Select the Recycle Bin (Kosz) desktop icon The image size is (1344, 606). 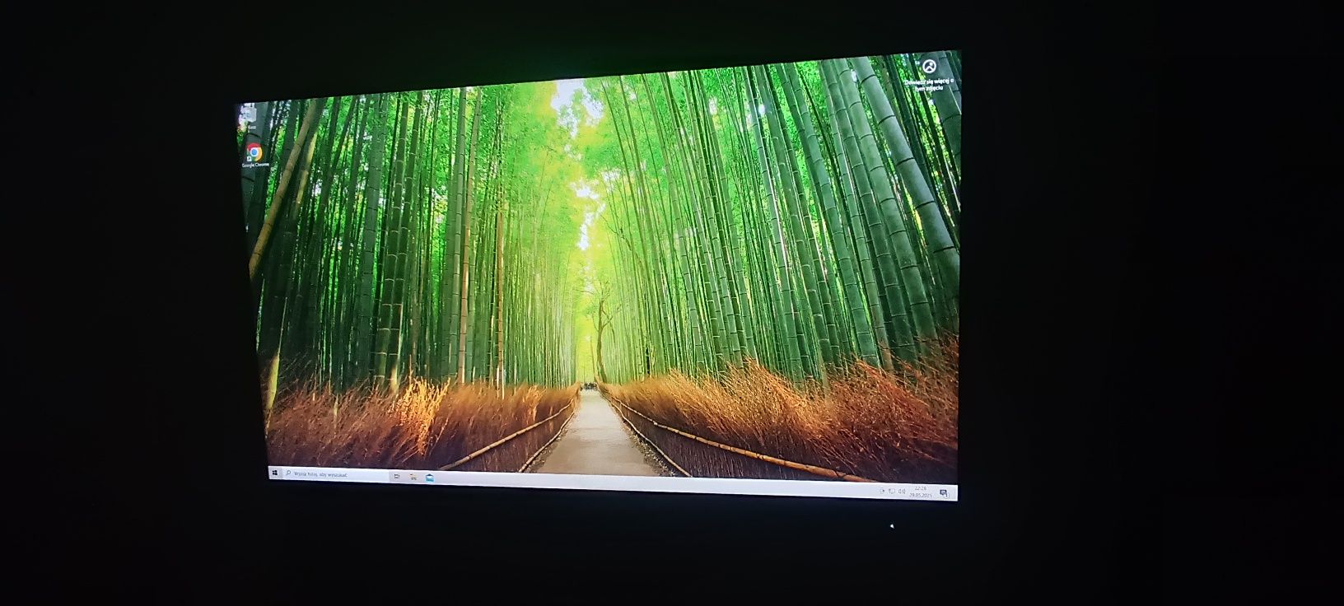(246, 116)
